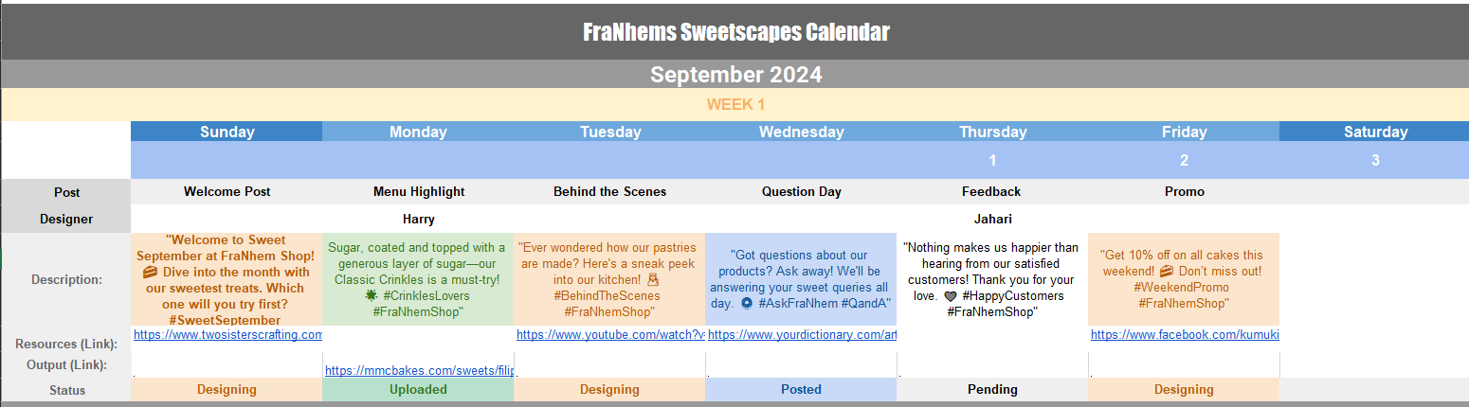1469x407 pixels.
Task: Click the 10% off cakes promo description
Action: pyautogui.click(x=1184, y=279)
